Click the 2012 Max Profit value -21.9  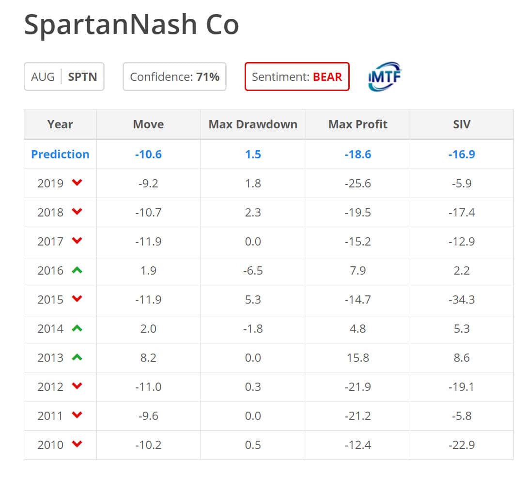(x=358, y=387)
